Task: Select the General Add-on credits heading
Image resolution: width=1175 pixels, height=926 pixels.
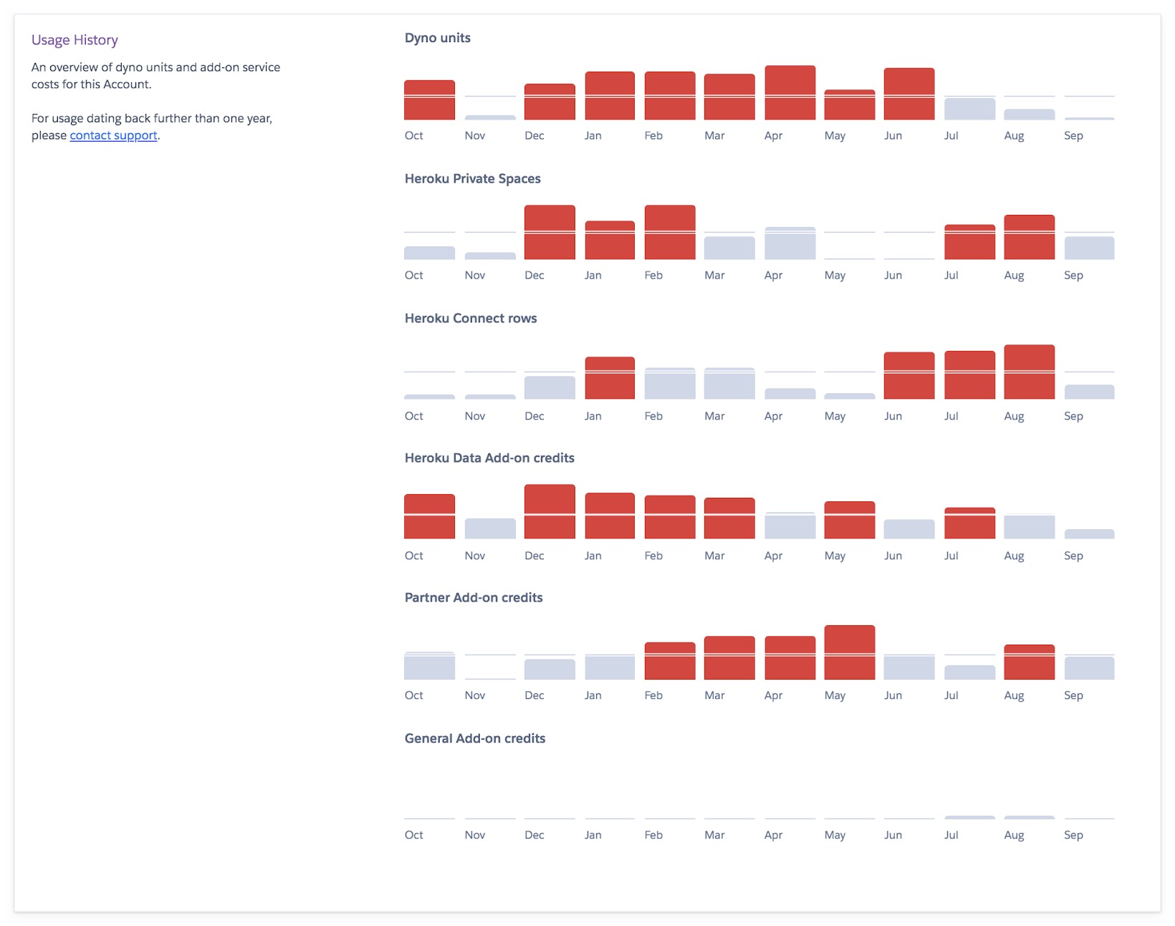Action: tap(475, 738)
